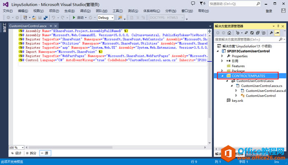Screen dimensions: 288x165
Task: Open the 文件(F) menu
Action: point(8,11)
